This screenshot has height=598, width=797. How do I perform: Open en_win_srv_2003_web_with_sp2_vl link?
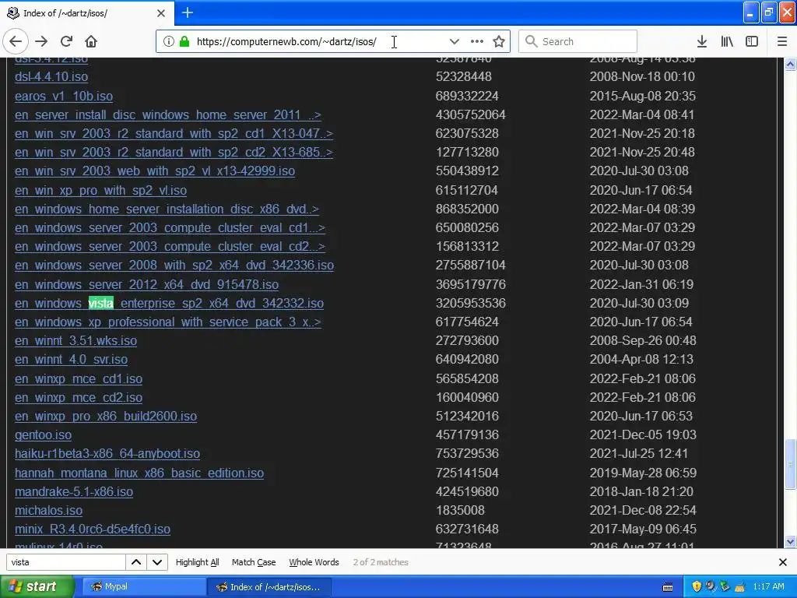click(x=155, y=171)
